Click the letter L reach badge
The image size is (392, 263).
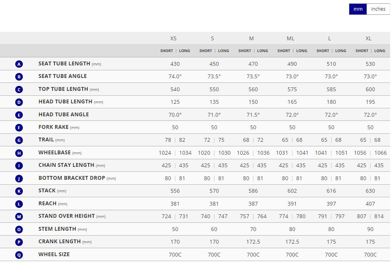click(x=19, y=204)
